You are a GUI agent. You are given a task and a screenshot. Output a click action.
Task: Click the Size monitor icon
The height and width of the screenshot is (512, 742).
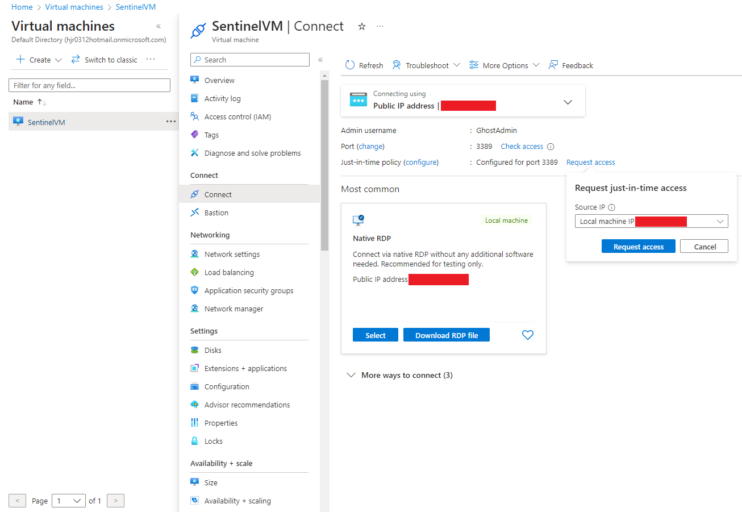[194, 482]
